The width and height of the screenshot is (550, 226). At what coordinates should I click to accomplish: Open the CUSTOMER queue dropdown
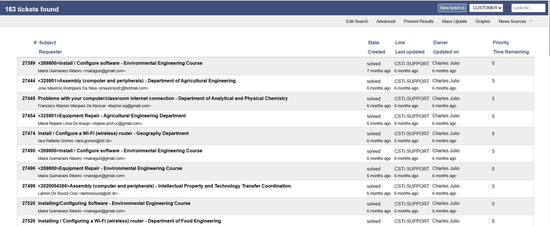pyautogui.click(x=486, y=8)
